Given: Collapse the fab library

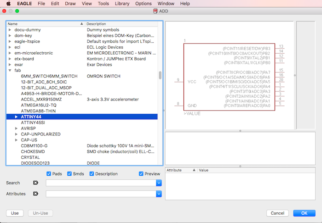Looking at the screenshot, I should [x=10, y=70].
